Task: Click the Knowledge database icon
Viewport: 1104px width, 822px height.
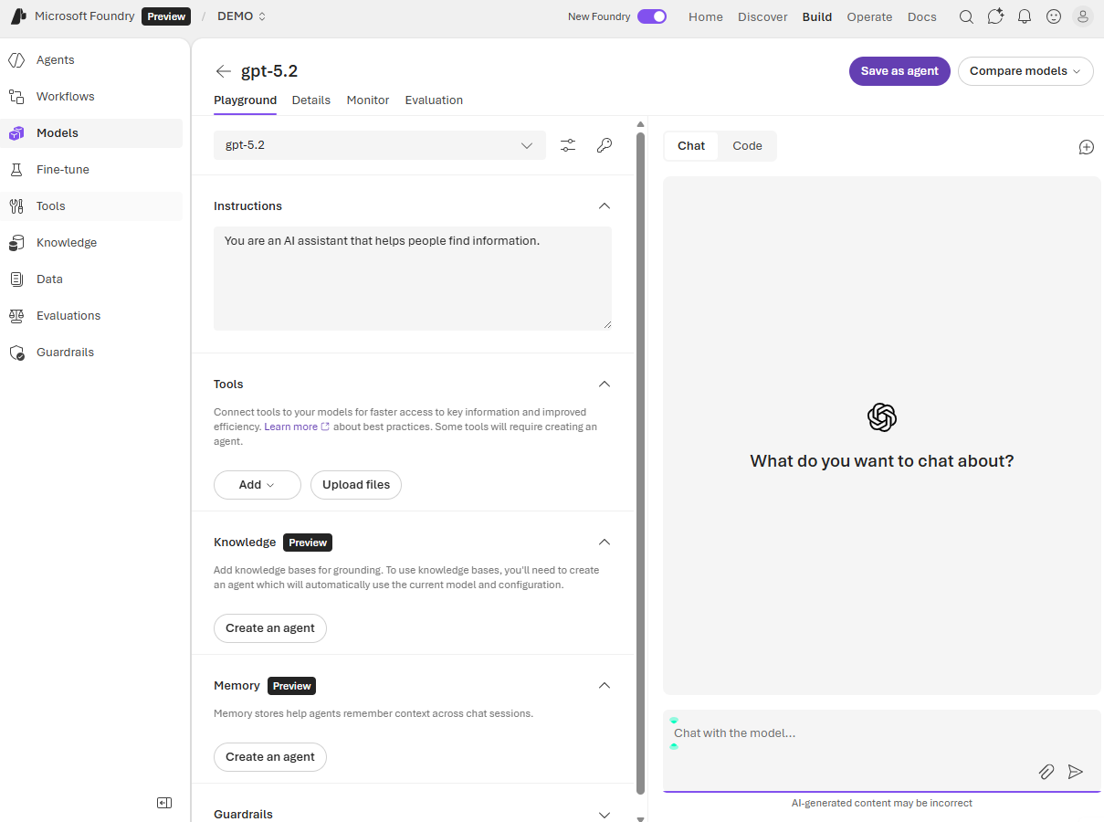Action: pyautogui.click(x=16, y=243)
